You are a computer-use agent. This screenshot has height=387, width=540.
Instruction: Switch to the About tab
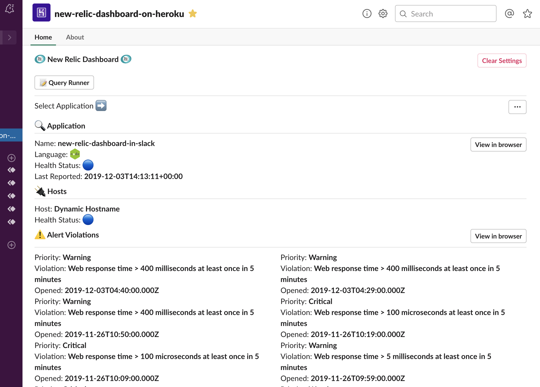tap(75, 37)
